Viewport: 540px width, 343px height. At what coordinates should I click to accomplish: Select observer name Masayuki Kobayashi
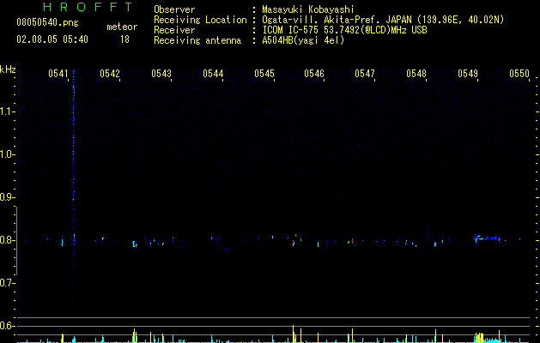pyautogui.click(x=308, y=9)
